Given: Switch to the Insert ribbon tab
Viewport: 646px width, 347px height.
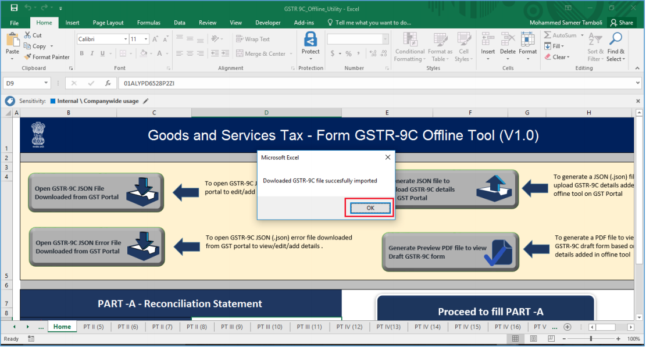Looking at the screenshot, I should point(72,23).
